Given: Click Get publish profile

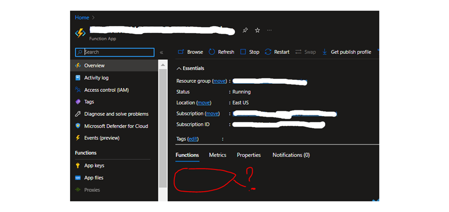Looking at the screenshot, I should click(346, 52).
